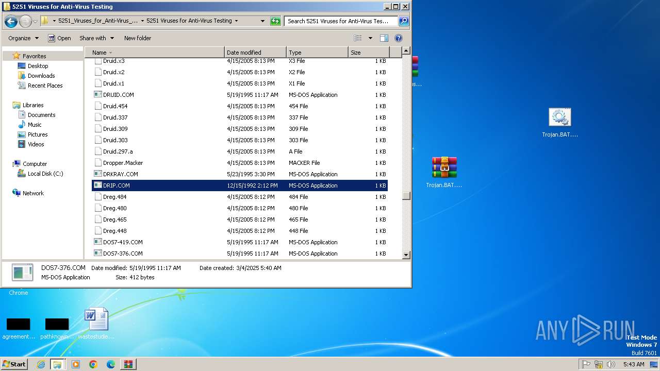Click Open in the toolbar
The width and height of the screenshot is (660, 371).
pos(59,38)
